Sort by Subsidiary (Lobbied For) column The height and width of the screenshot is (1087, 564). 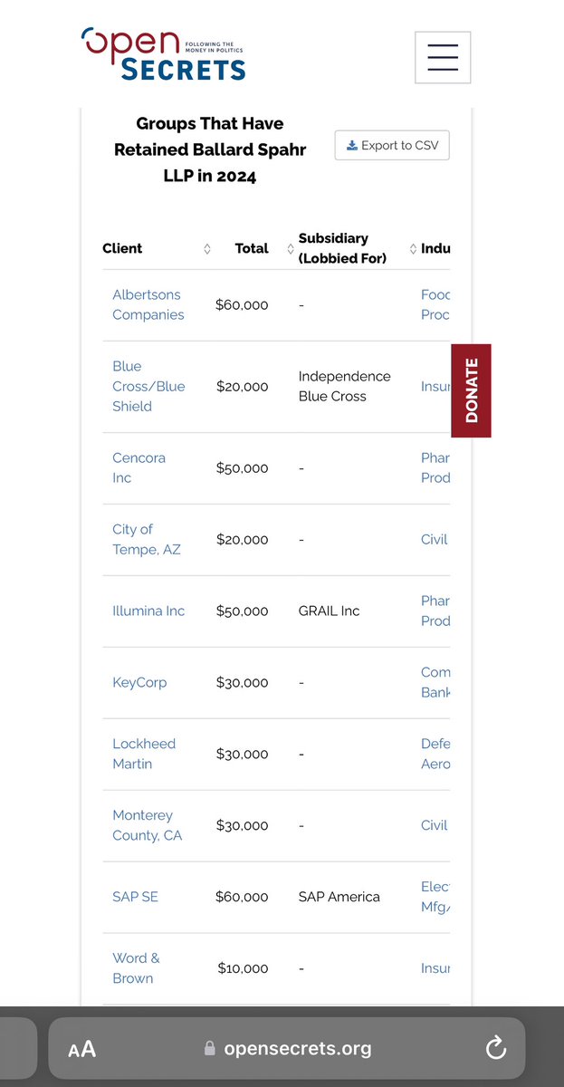click(x=413, y=249)
